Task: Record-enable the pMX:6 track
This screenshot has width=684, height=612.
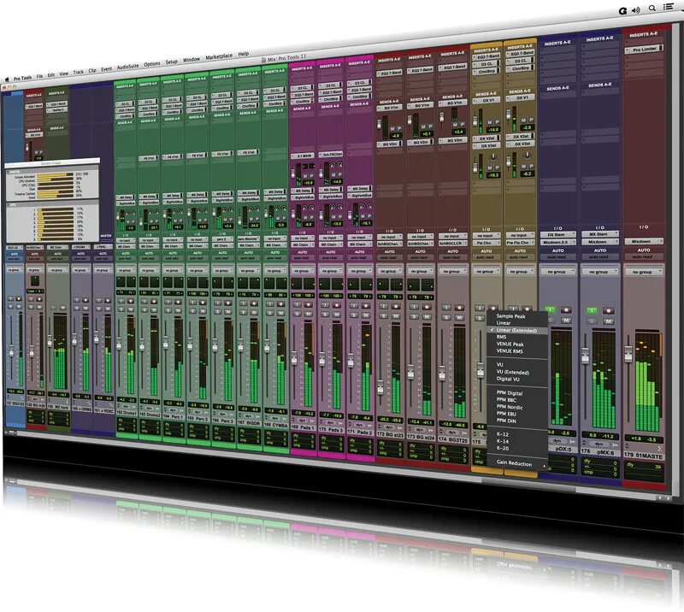Action: 609,310
